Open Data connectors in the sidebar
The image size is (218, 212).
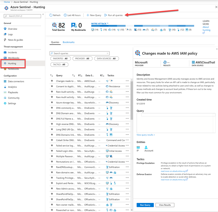click(16, 81)
